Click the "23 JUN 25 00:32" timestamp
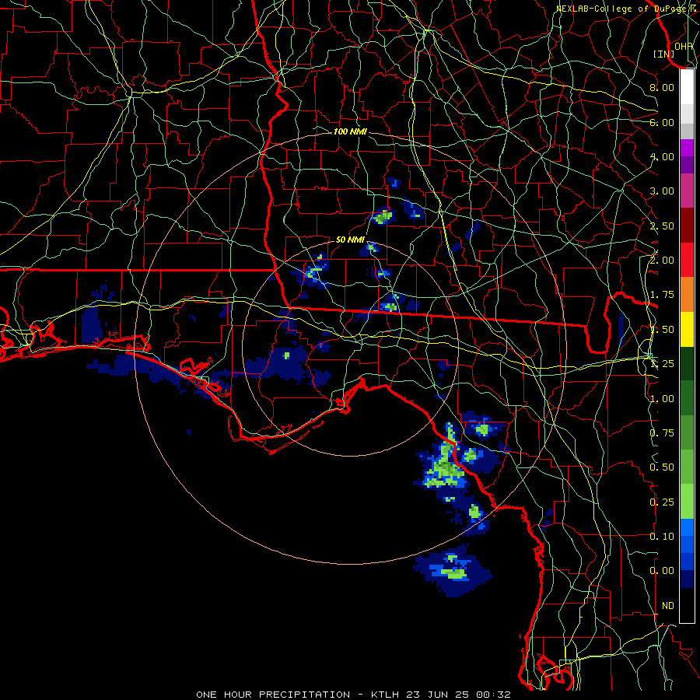The width and height of the screenshot is (700, 700). (458, 695)
